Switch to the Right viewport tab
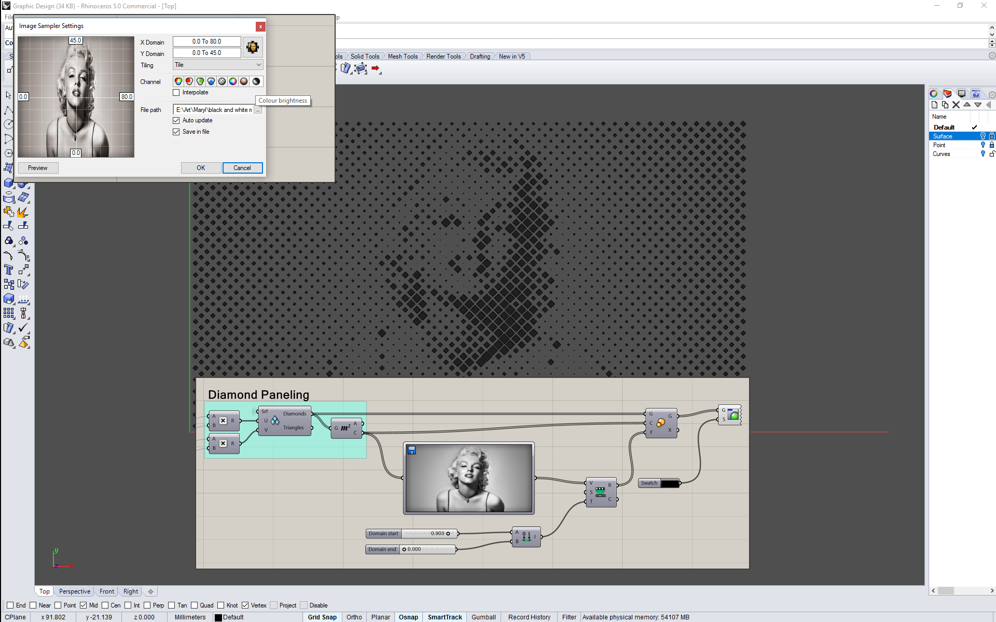Image resolution: width=996 pixels, height=622 pixels. coord(131,591)
